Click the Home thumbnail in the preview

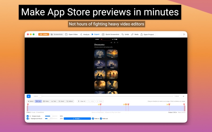pos(112,64)
